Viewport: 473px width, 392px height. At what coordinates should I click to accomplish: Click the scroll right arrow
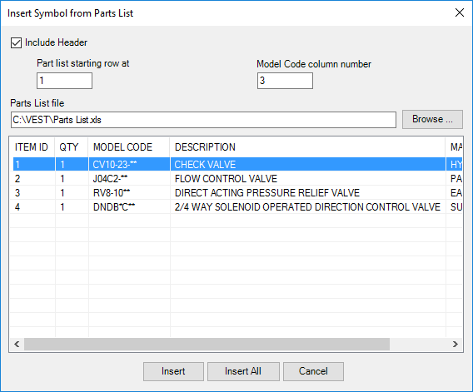click(456, 344)
